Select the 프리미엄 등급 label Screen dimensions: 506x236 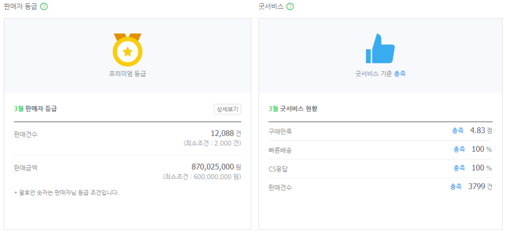[x=127, y=74]
